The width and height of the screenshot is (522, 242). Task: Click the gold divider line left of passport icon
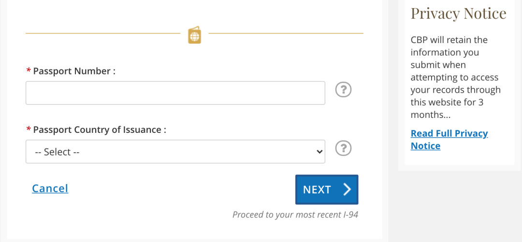click(x=102, y=33)
